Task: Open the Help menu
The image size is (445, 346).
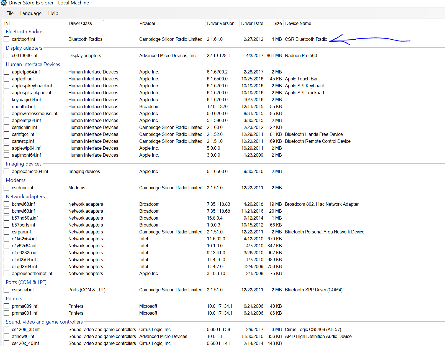Action: click(x=53, y=13)
